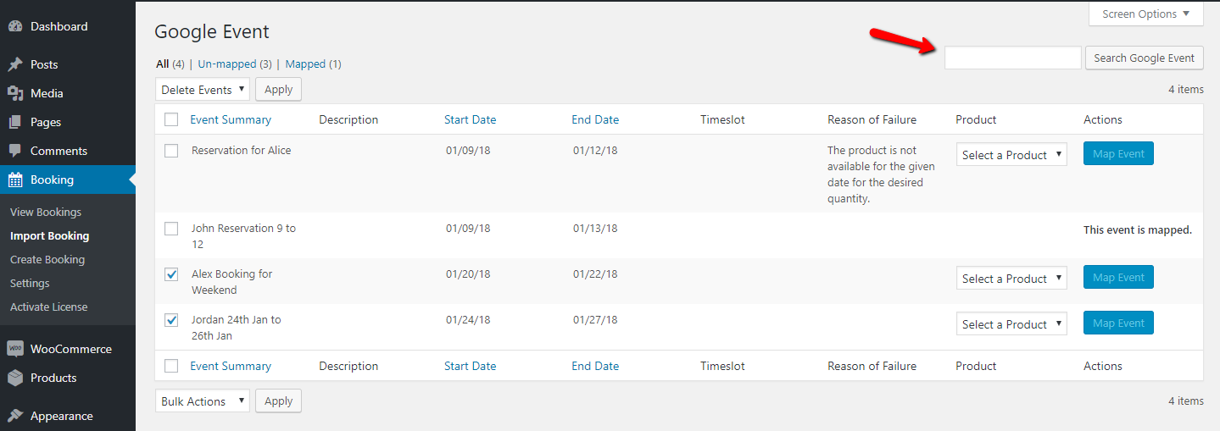This screenshot has width=1220, height=431.
Task: Open the Delete Events bulk dropdown
Action: point(203,89)
